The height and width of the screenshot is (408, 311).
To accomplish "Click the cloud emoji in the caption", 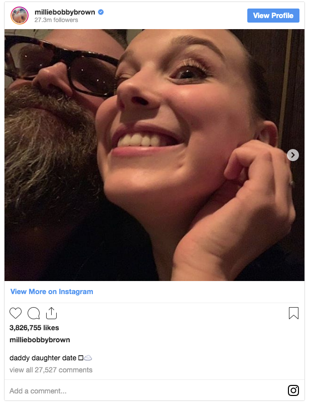I will 88,358.
